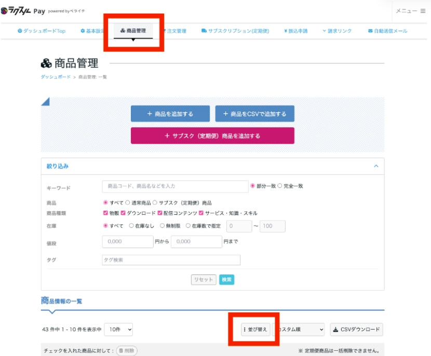
Task: Click the 商品管理 page title cubes icon
Action: [x=46, y=63]
